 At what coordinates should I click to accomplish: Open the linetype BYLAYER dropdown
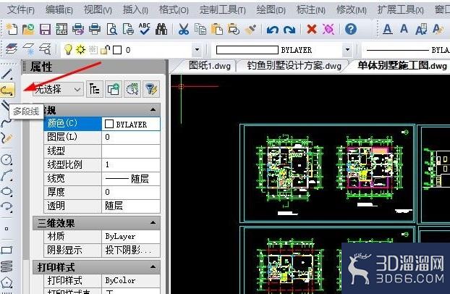(x=406, y=50)
